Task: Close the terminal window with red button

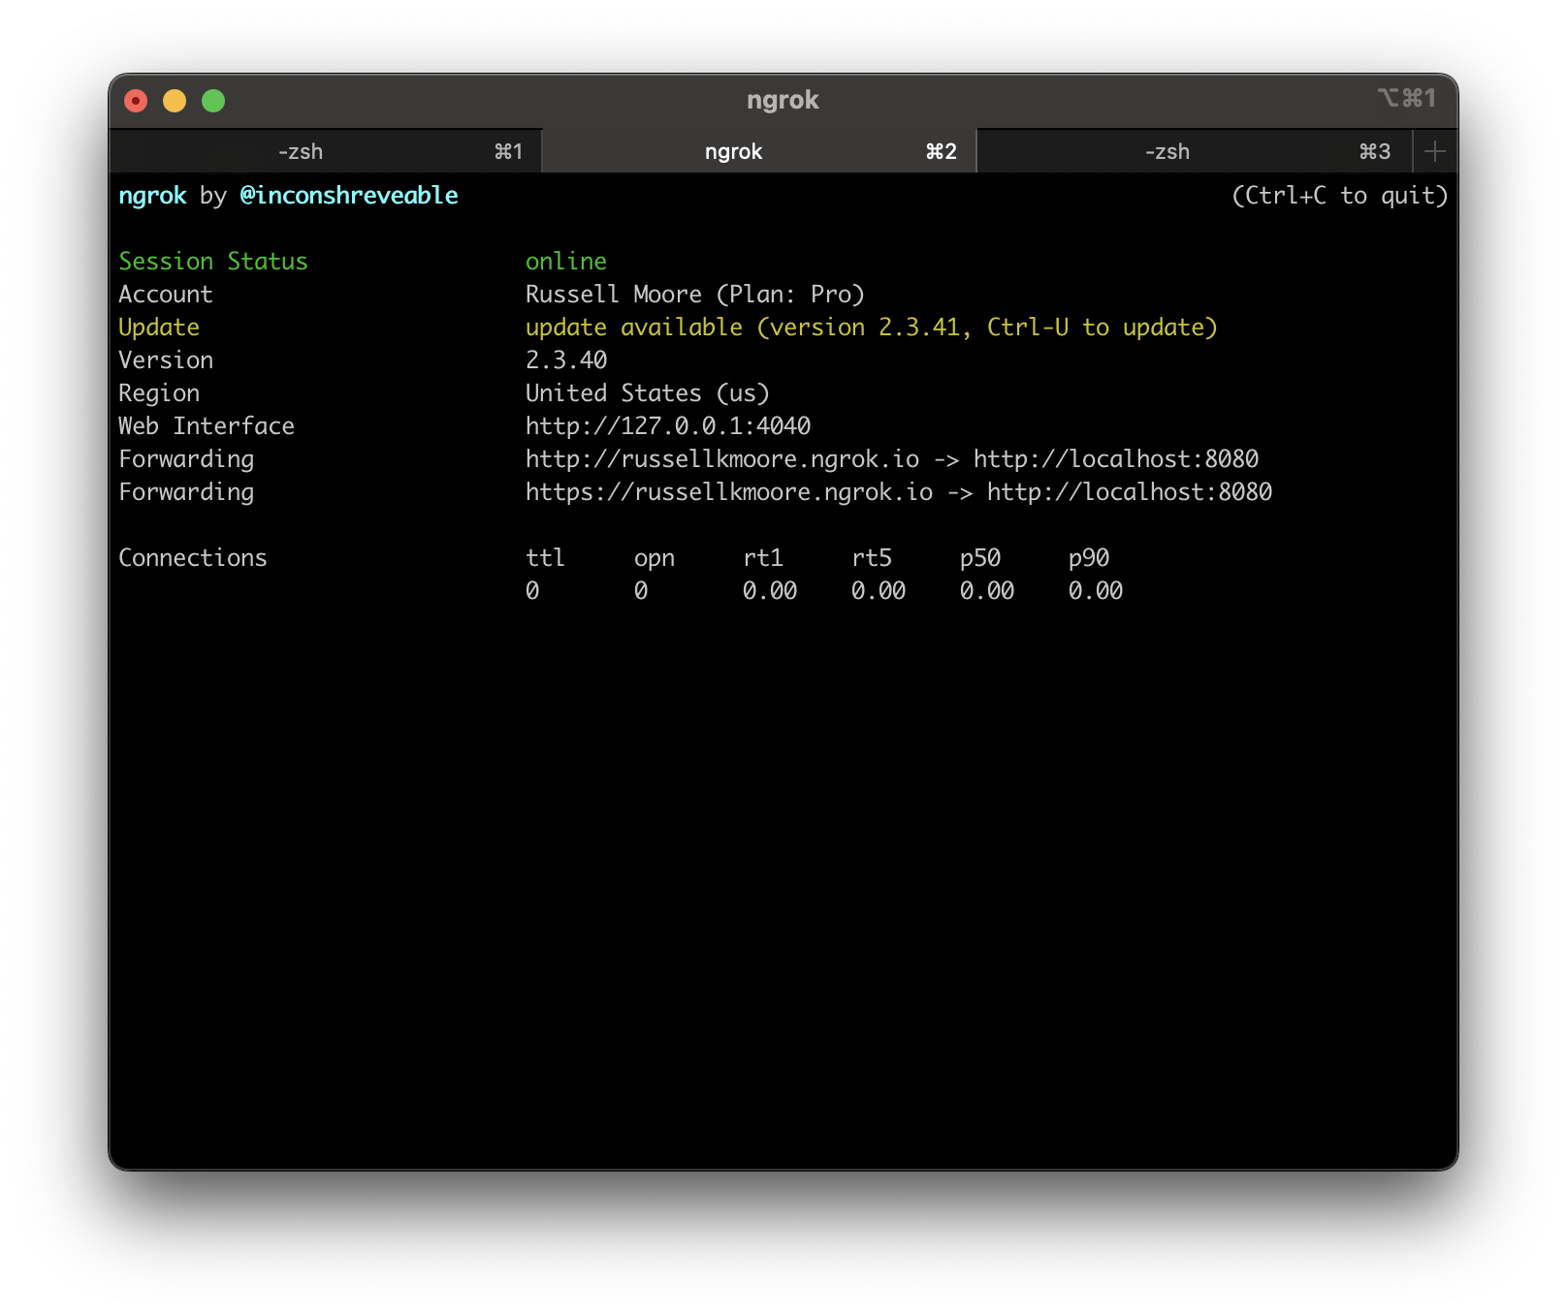Action: 136,101
